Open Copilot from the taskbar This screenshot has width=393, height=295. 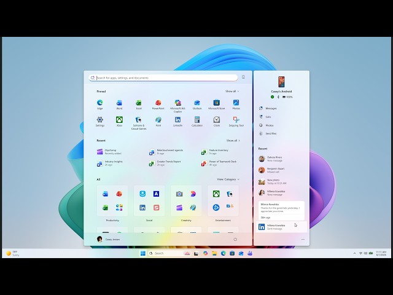(x=205, y=253)
